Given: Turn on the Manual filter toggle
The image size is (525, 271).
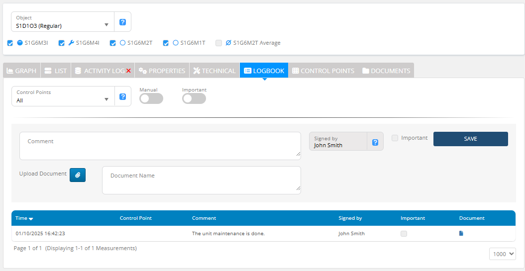Looking at the screenshot, I should [x=151, y=99].
